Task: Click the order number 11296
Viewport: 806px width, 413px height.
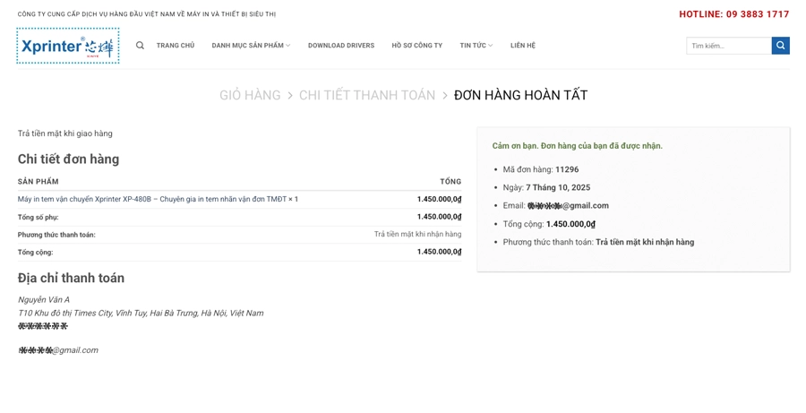Action: (566, 169)
